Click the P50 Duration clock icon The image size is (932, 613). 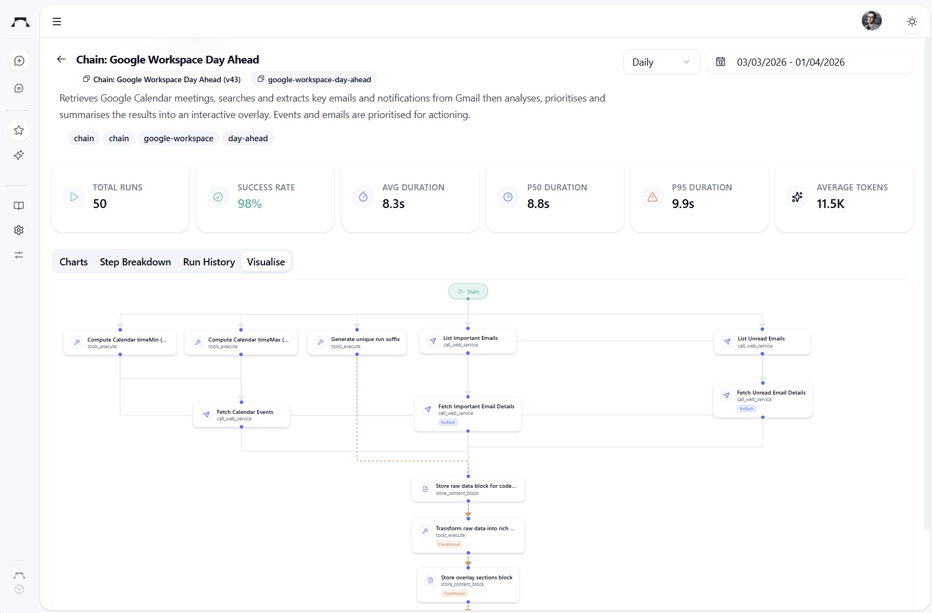pos(508,197)
